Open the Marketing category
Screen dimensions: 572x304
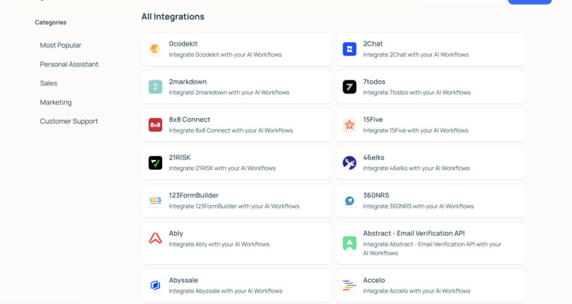56,102
